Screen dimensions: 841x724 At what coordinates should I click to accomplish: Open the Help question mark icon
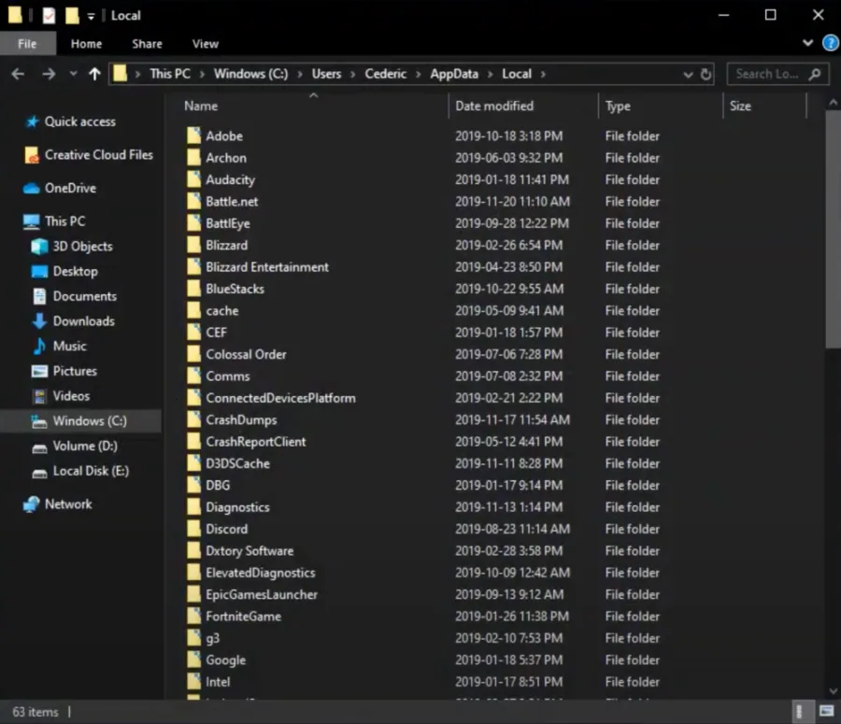(x=831, y=43)
